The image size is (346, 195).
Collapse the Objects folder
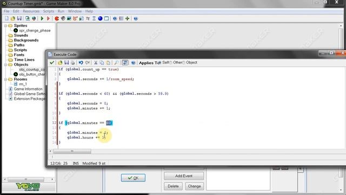coord(6,64)
